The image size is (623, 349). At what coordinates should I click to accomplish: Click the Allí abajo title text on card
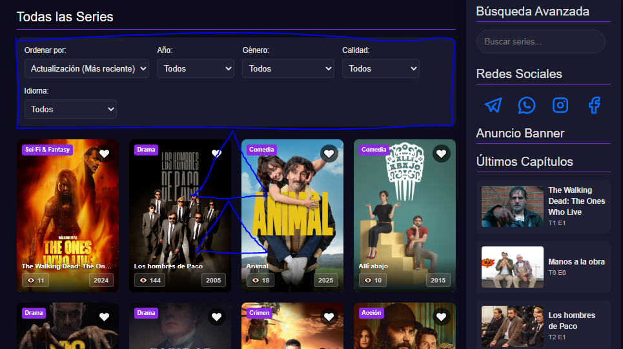click(374, 266)
